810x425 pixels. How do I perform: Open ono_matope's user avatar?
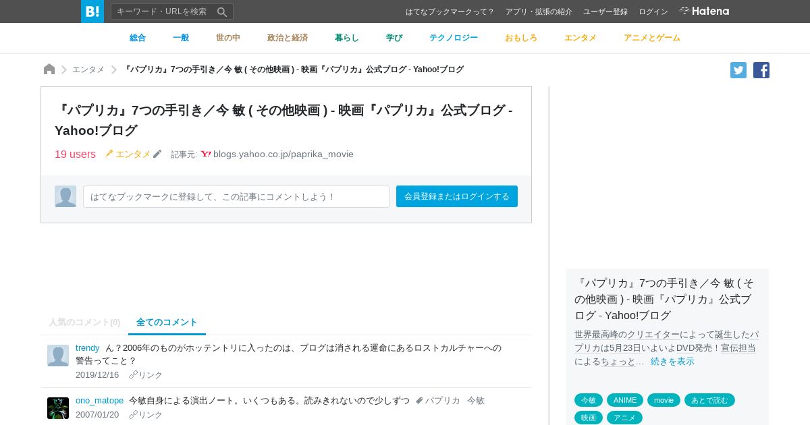[58, 408]
